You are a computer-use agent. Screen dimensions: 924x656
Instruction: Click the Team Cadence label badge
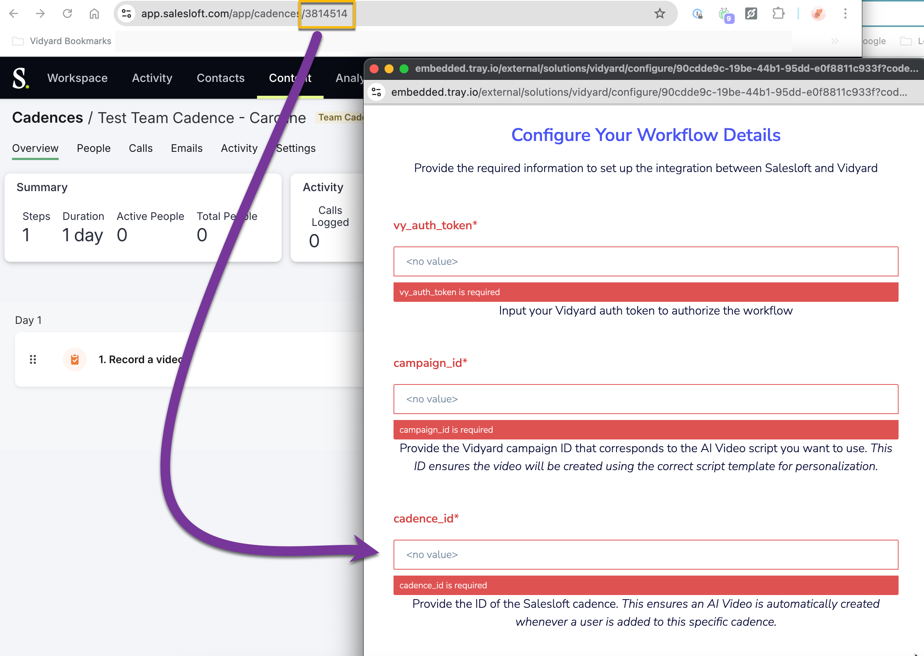coord(339,117)
